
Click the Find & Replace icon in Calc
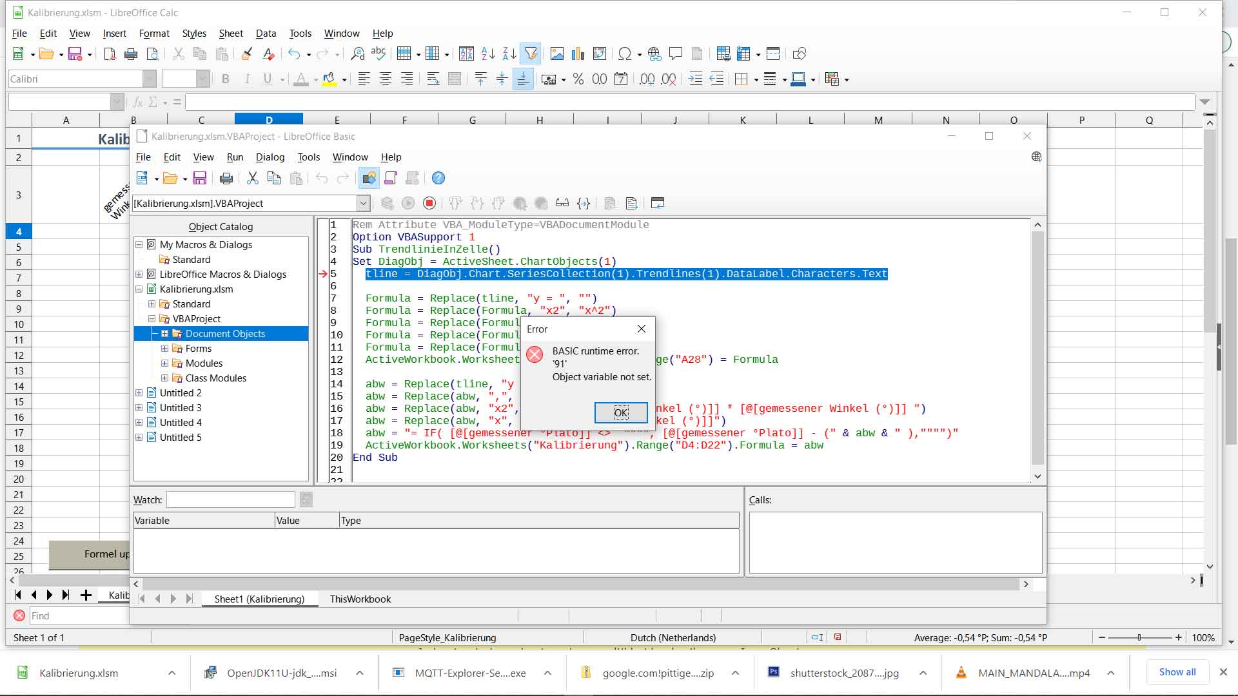357,54
